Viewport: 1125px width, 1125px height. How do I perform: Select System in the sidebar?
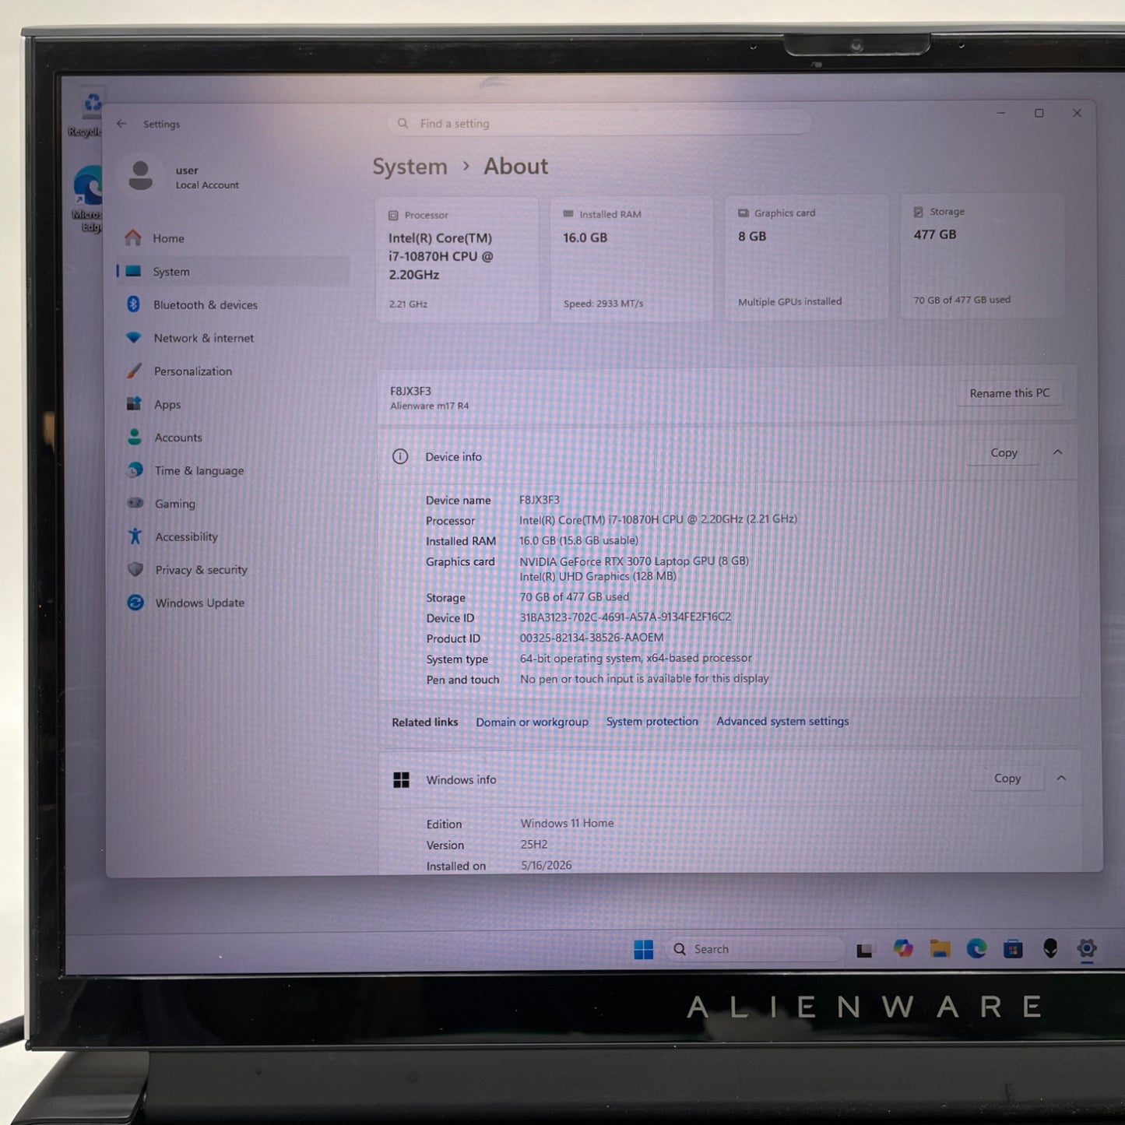[232, 272]
